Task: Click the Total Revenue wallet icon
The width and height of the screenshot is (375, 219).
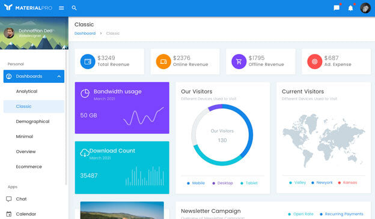Action: (88, 62)
